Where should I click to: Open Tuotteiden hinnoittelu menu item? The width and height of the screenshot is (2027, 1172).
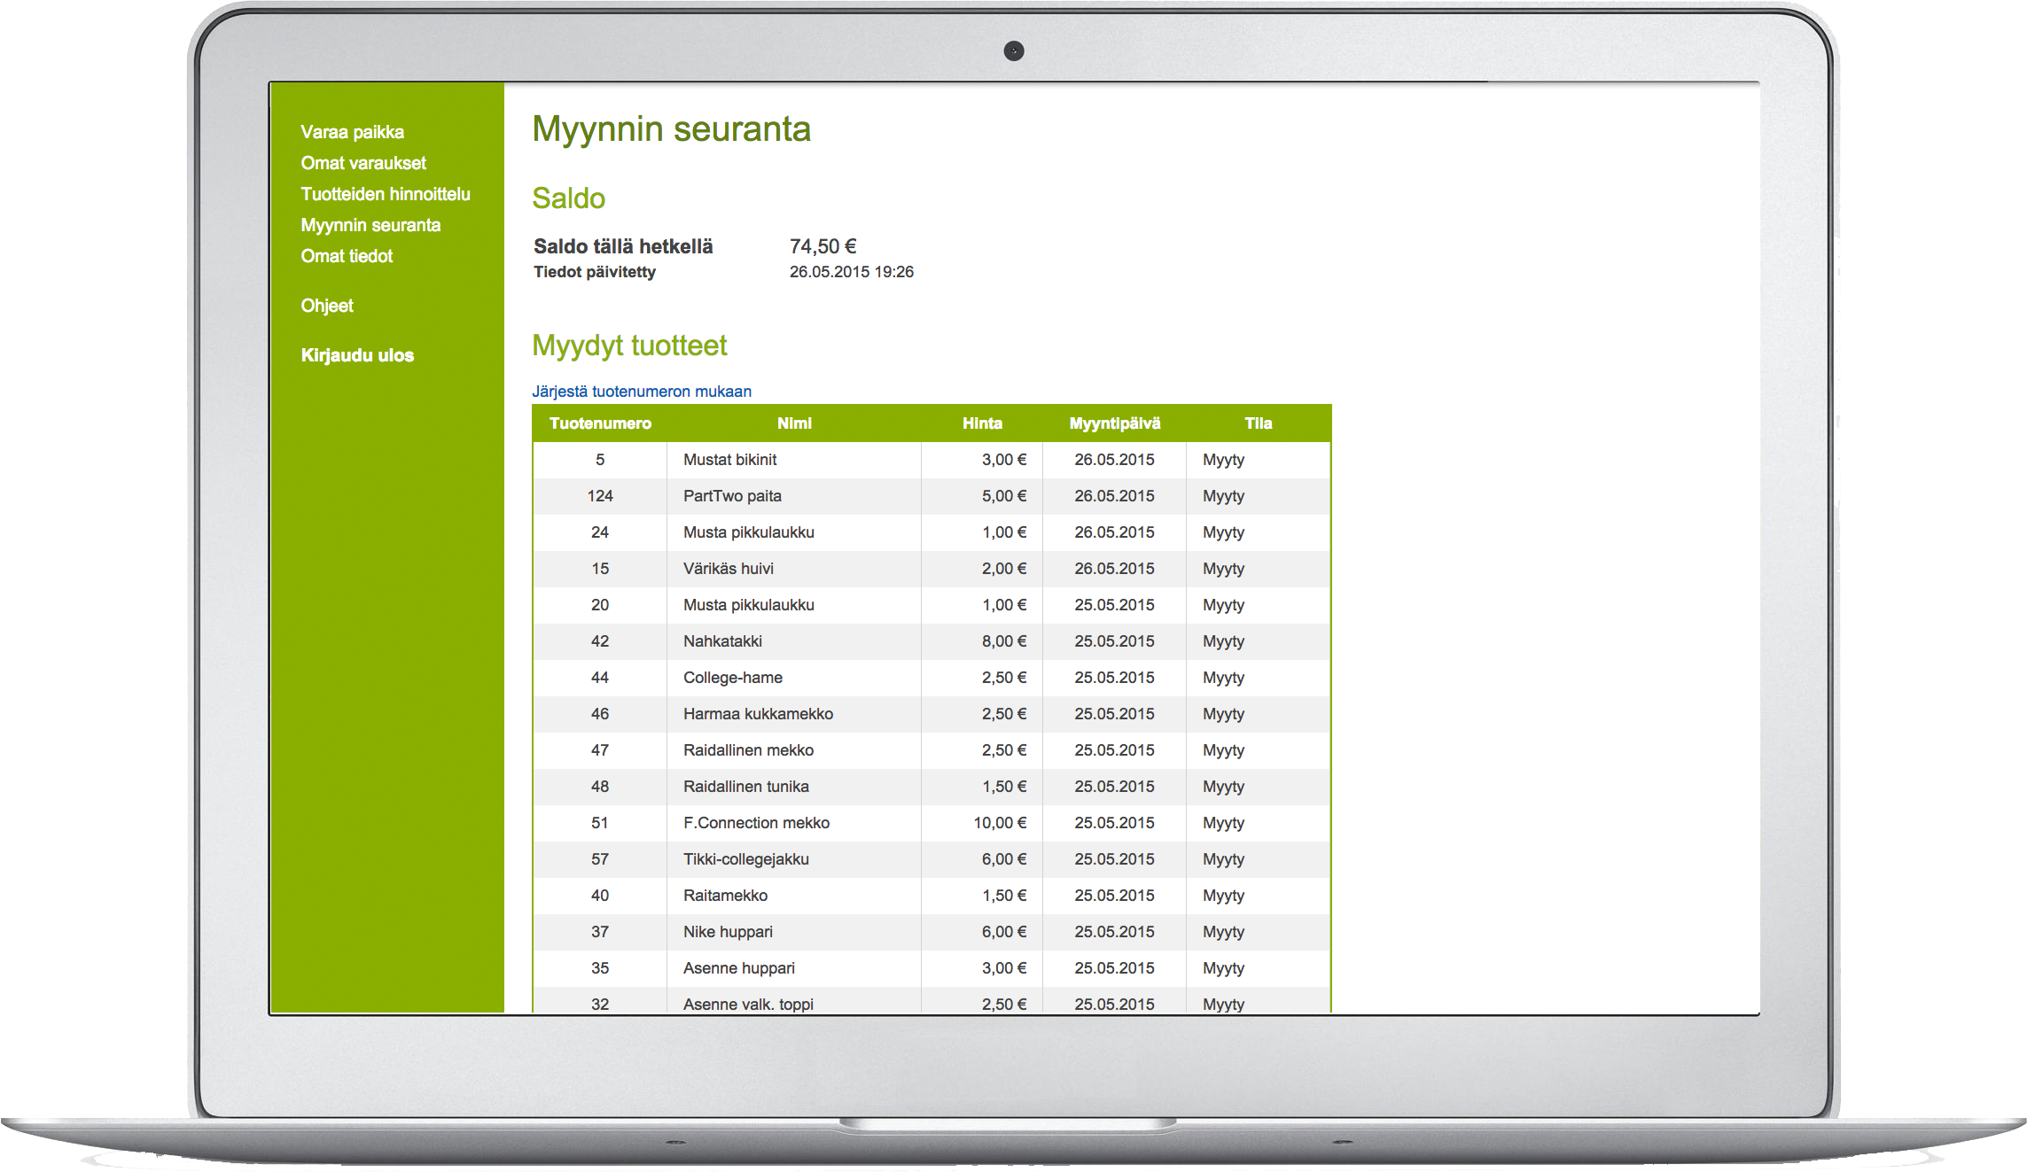point(386,194)
